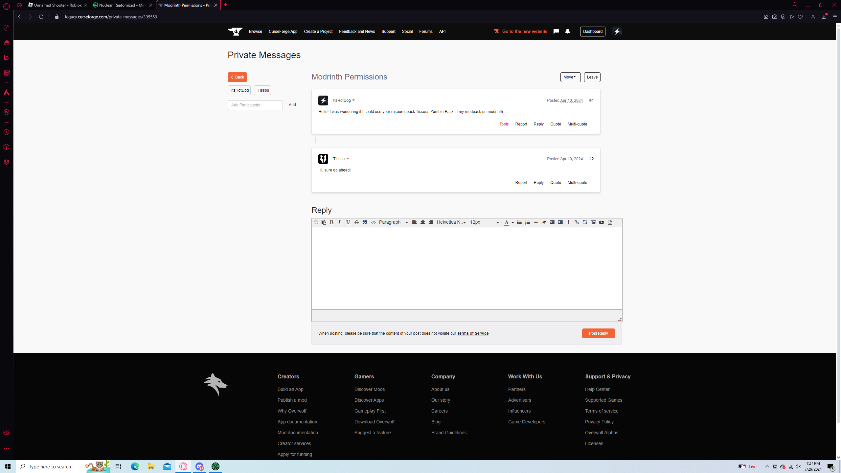
Task: Click the Post Reply button
Action: tap(598, 333)
